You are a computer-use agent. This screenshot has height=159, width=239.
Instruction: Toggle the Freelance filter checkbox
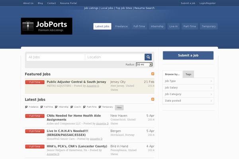coord(26,107)
